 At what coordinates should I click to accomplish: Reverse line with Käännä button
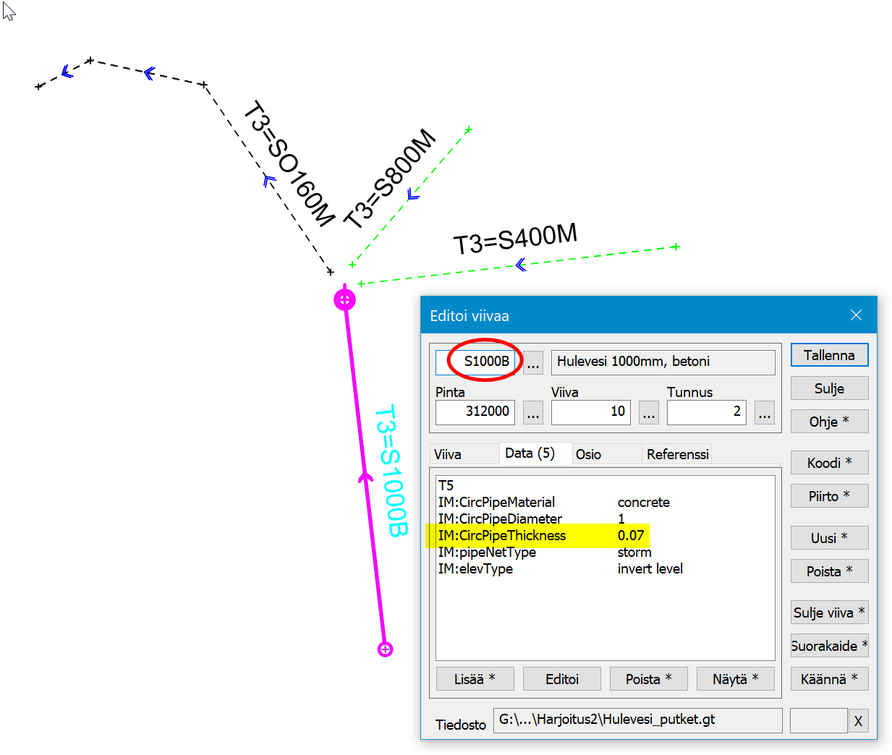829,679
